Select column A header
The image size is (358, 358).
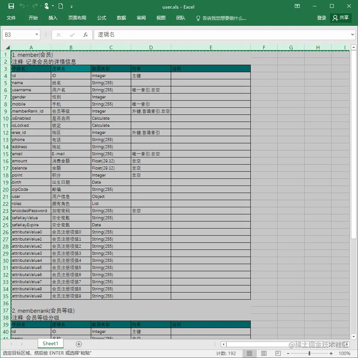31,47
